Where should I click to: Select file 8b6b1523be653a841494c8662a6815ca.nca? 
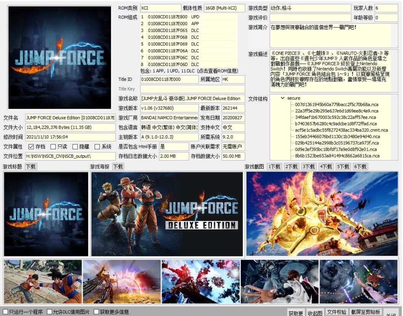(337, 156)
